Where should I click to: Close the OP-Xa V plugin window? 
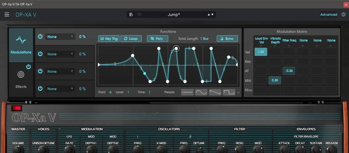point(346,4)
